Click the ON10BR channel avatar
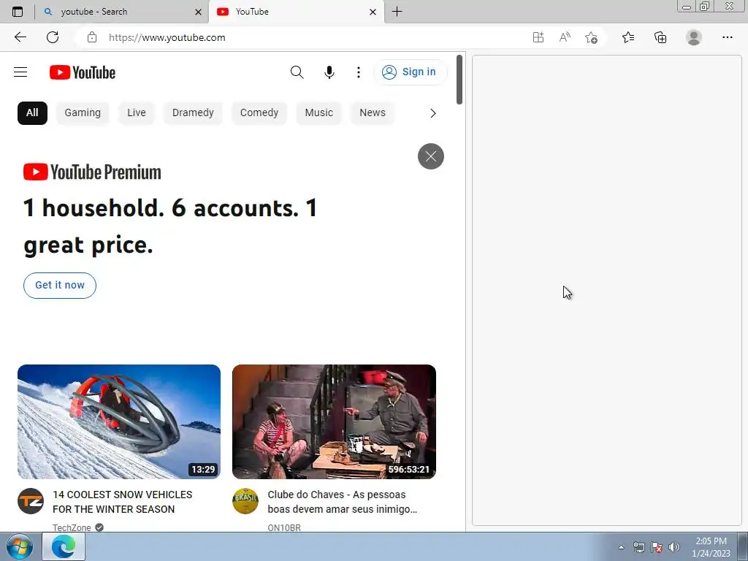This screenshot has width=748, height=561. pos(245,501)
